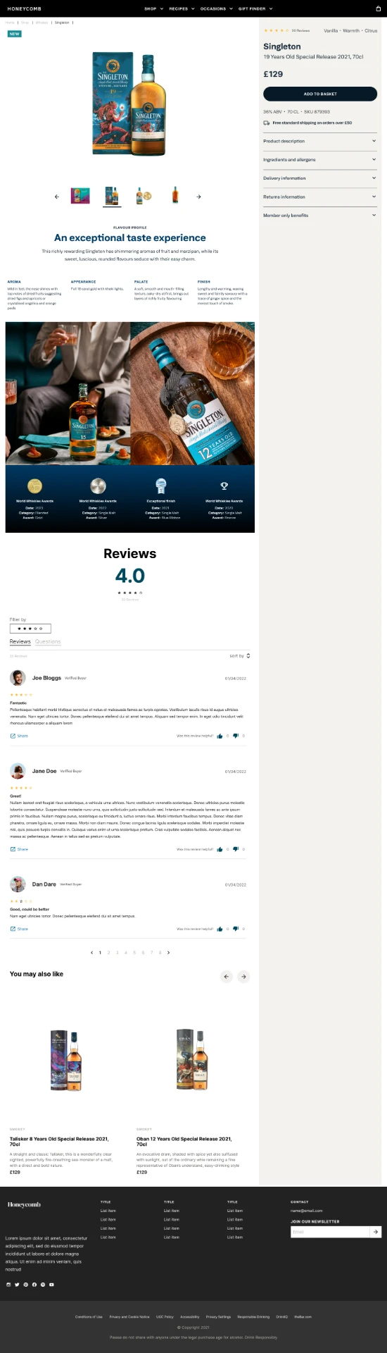Expand the Delivery information section
The image size is (387, 1353).
tap(320, 178)
